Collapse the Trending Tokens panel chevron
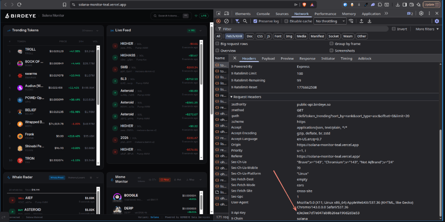The image size is (445, 222). tap(97, 30)
